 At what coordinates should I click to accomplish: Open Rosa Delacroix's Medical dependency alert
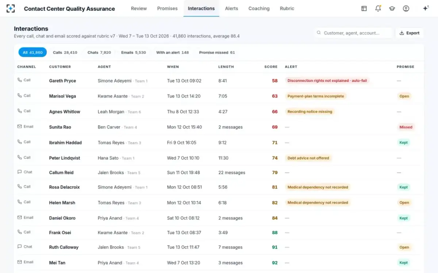coord(318,187)
